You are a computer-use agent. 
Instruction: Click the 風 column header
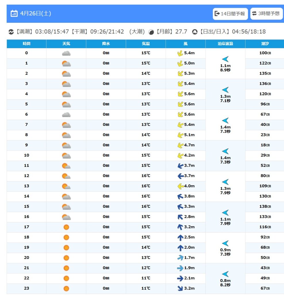186,44
